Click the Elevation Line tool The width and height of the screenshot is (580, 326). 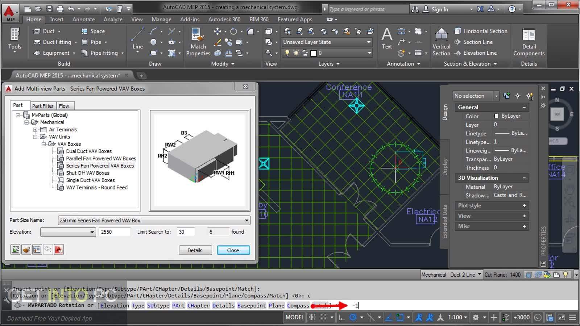click(476, 53)
